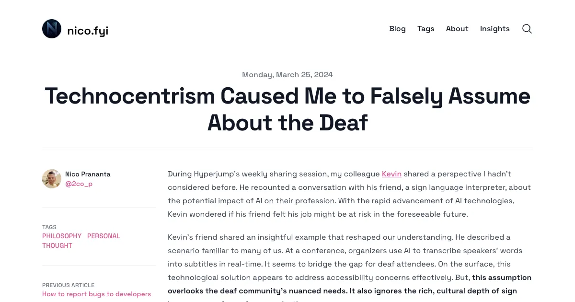Click the author name Nico Prananta
Image resolution: width=575 pixels, height=302 pixels.
tap(88, 174)
